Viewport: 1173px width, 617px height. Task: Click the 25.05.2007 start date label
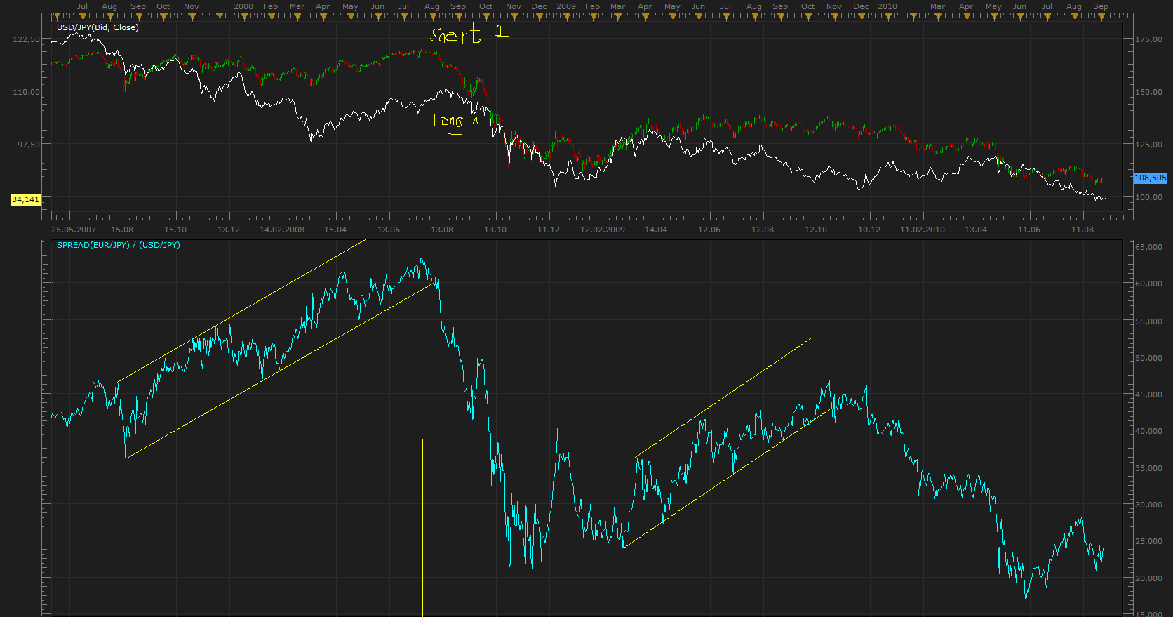tap(74, 230)
